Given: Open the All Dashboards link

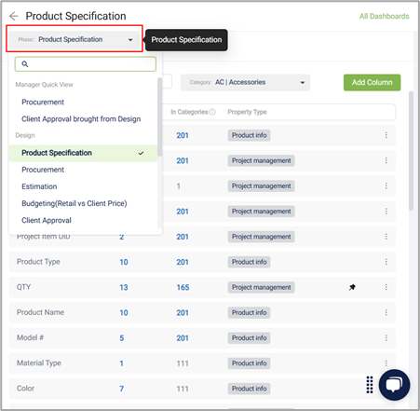Looking at the screenshot, I should [x=384, y=16].
